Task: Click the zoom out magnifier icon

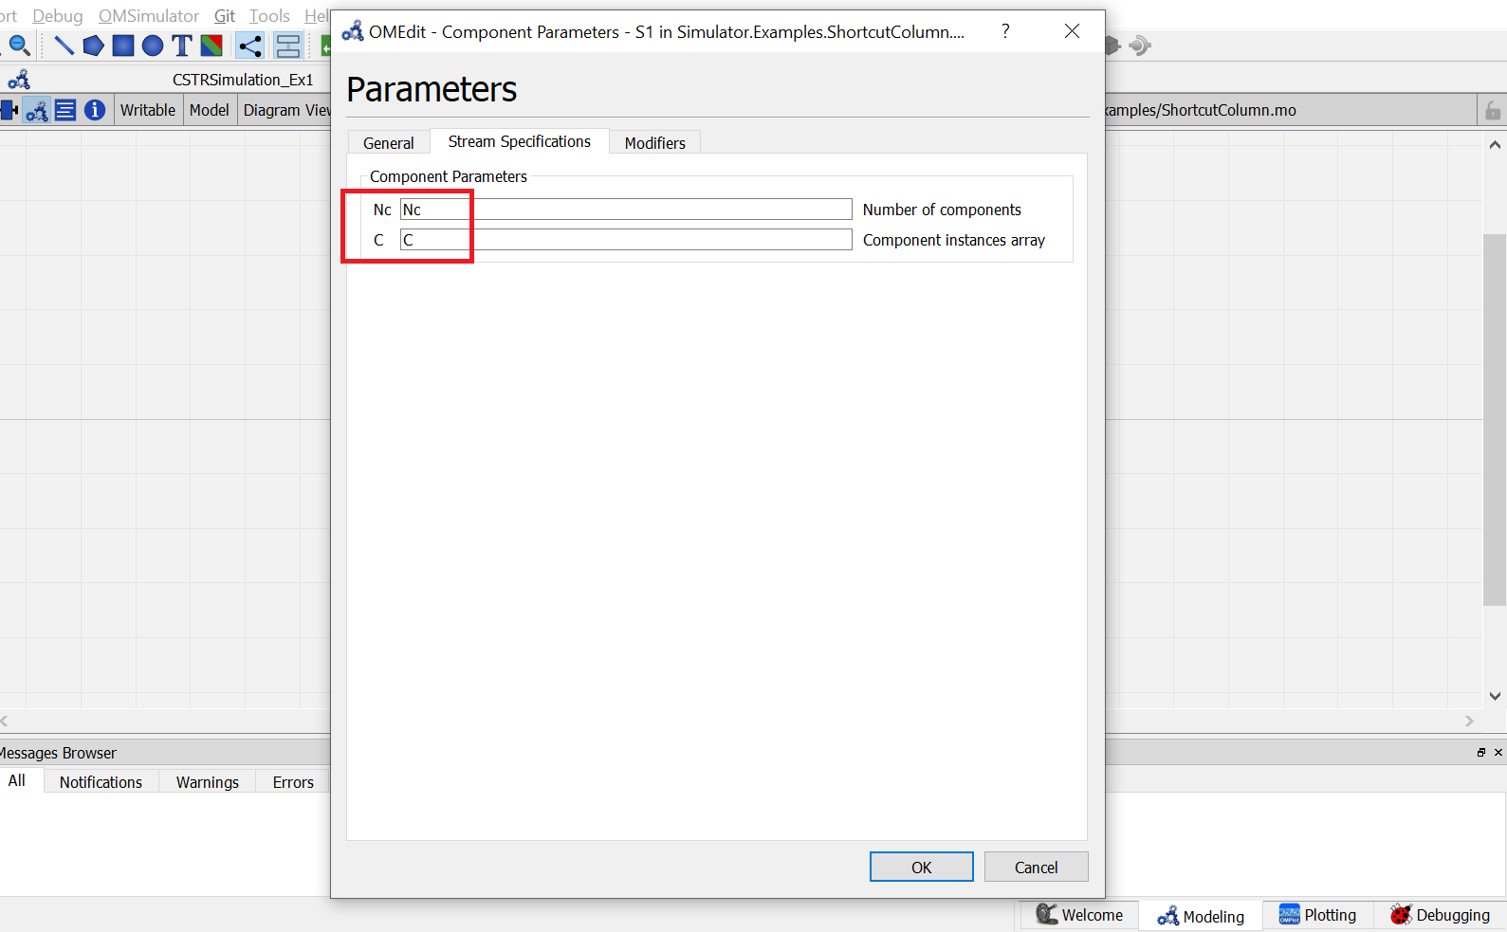Action: [19, 45]
